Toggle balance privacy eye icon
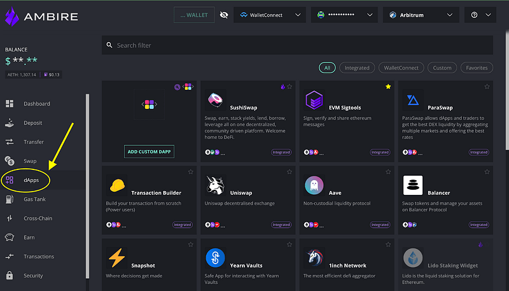509x291 pixels. (x=224, y=15)
